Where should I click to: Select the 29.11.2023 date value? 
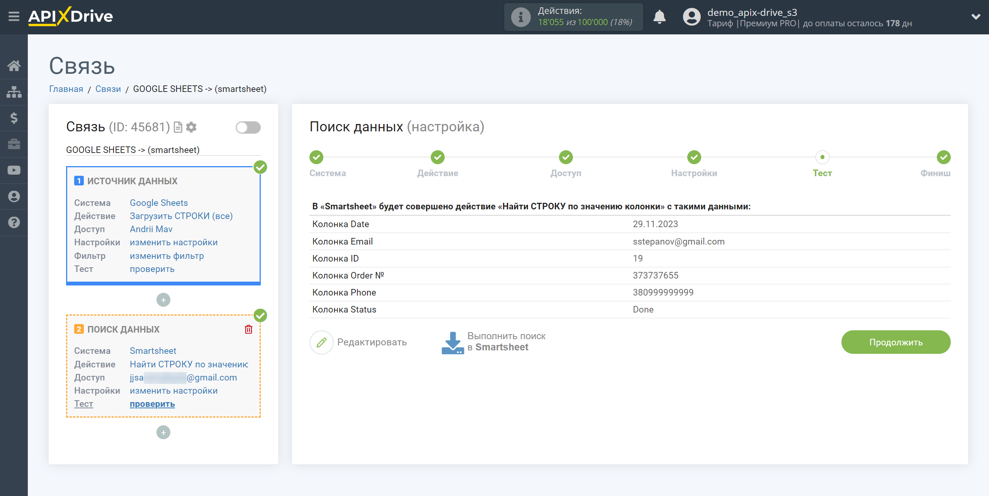[655, 224]
